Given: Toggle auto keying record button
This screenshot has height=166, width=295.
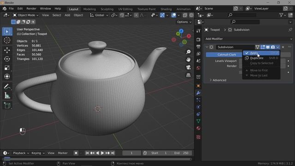Looking at the screenshot, I should [76, 153].
